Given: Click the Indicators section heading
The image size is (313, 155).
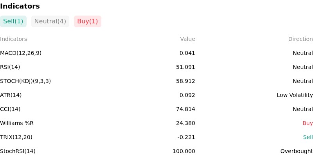Looking at the screenshot, I should coord(20,6).
